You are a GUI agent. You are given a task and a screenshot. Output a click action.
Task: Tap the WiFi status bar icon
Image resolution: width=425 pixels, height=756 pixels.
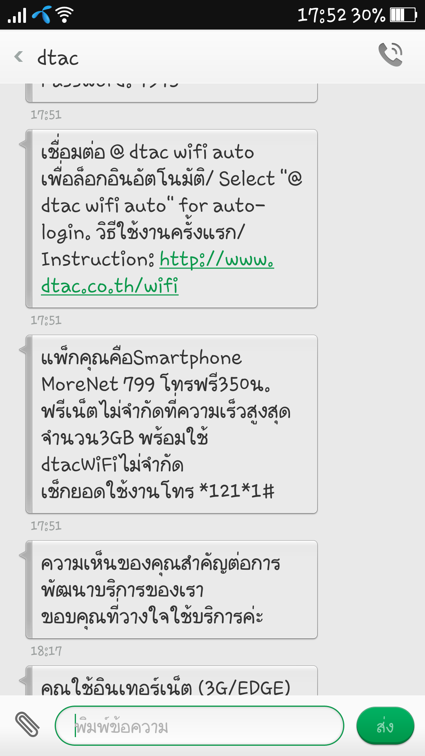tap(65, 15)
